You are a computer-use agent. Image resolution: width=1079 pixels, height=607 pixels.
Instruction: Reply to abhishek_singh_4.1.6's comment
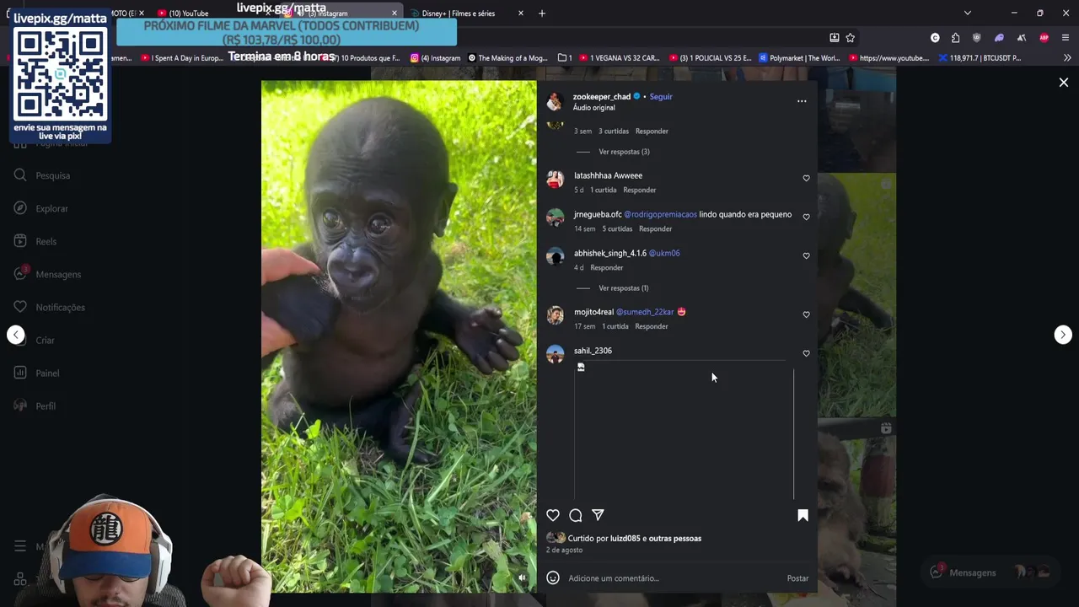pos(607,268)
